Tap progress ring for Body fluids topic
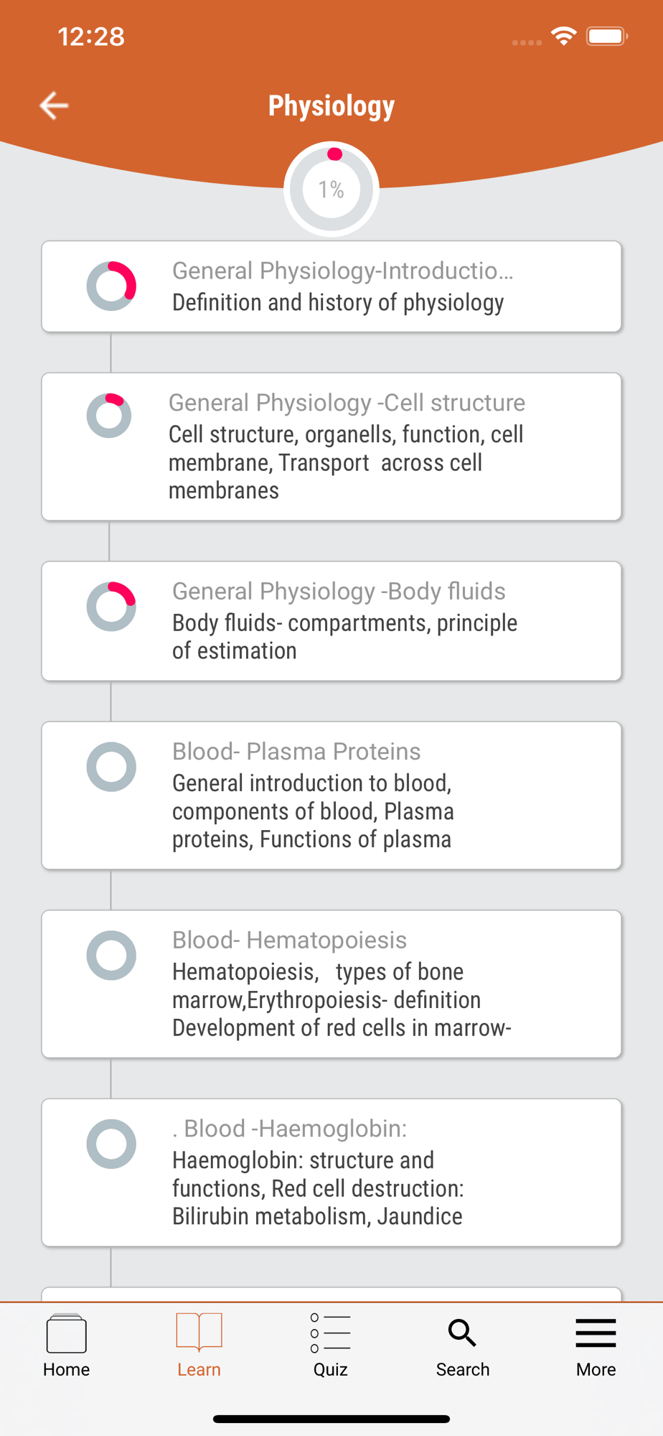The image size is (663, 1436). point(111,607)
